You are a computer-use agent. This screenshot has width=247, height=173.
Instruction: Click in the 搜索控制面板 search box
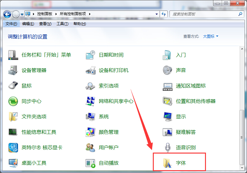coord(204,14)
